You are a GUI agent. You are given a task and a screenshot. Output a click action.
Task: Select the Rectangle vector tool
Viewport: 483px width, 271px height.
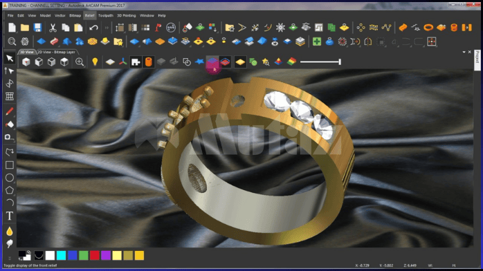pos(10,165)
